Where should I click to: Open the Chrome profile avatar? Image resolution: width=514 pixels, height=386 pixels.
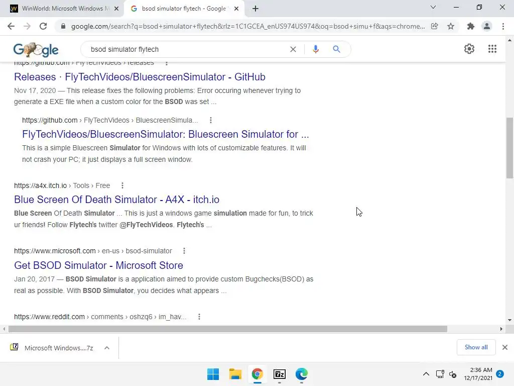[487, 26]
